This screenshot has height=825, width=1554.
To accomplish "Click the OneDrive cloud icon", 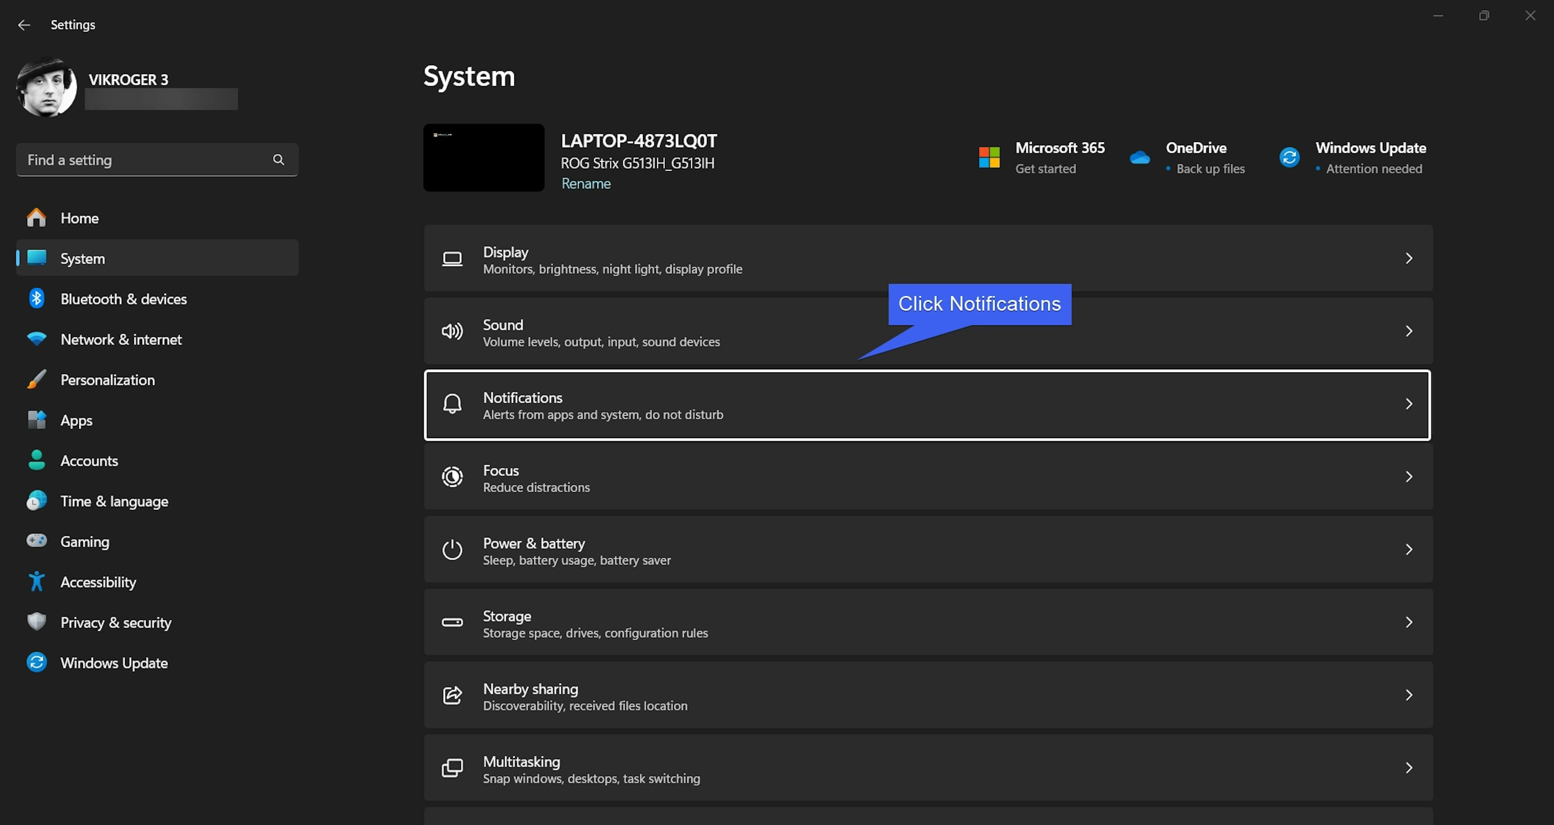I will pyautogui.click(x=1140, y=157).
